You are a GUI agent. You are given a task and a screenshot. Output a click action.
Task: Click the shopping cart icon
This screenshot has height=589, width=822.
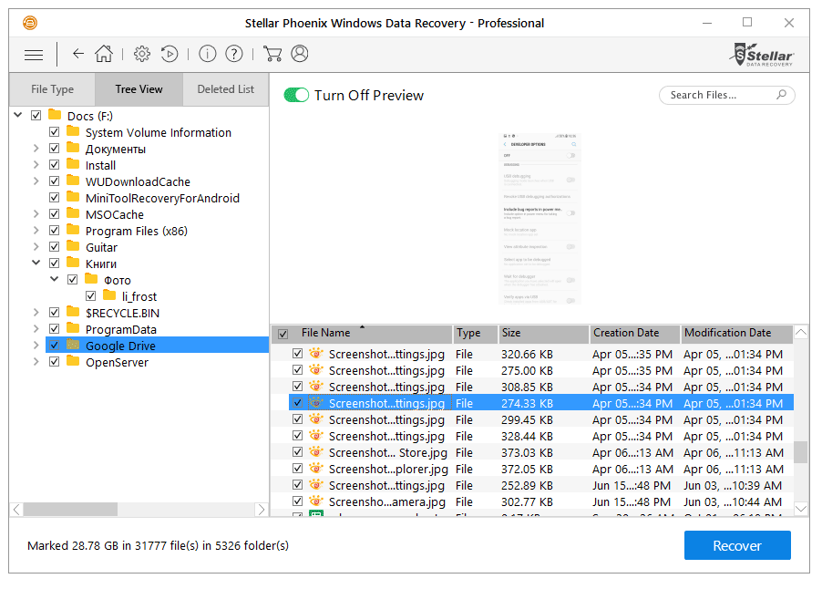272,54
